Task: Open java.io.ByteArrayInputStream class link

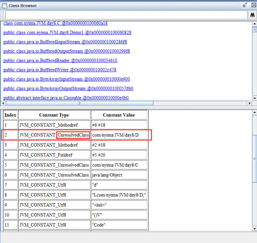Action: coord(67,79)
